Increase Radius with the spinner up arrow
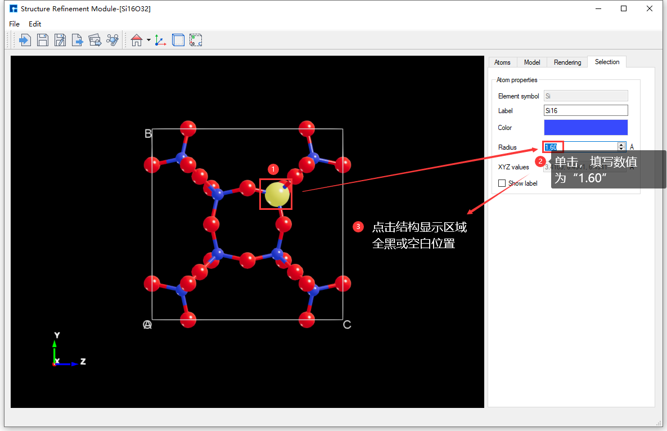This screenshot has width=667, height=431. pos(621,144)
